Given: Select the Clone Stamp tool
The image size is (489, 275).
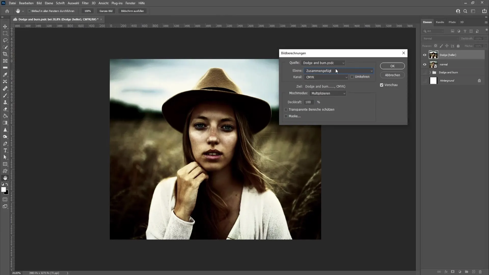Looking at the screenshot, I should tap(5, 102).
